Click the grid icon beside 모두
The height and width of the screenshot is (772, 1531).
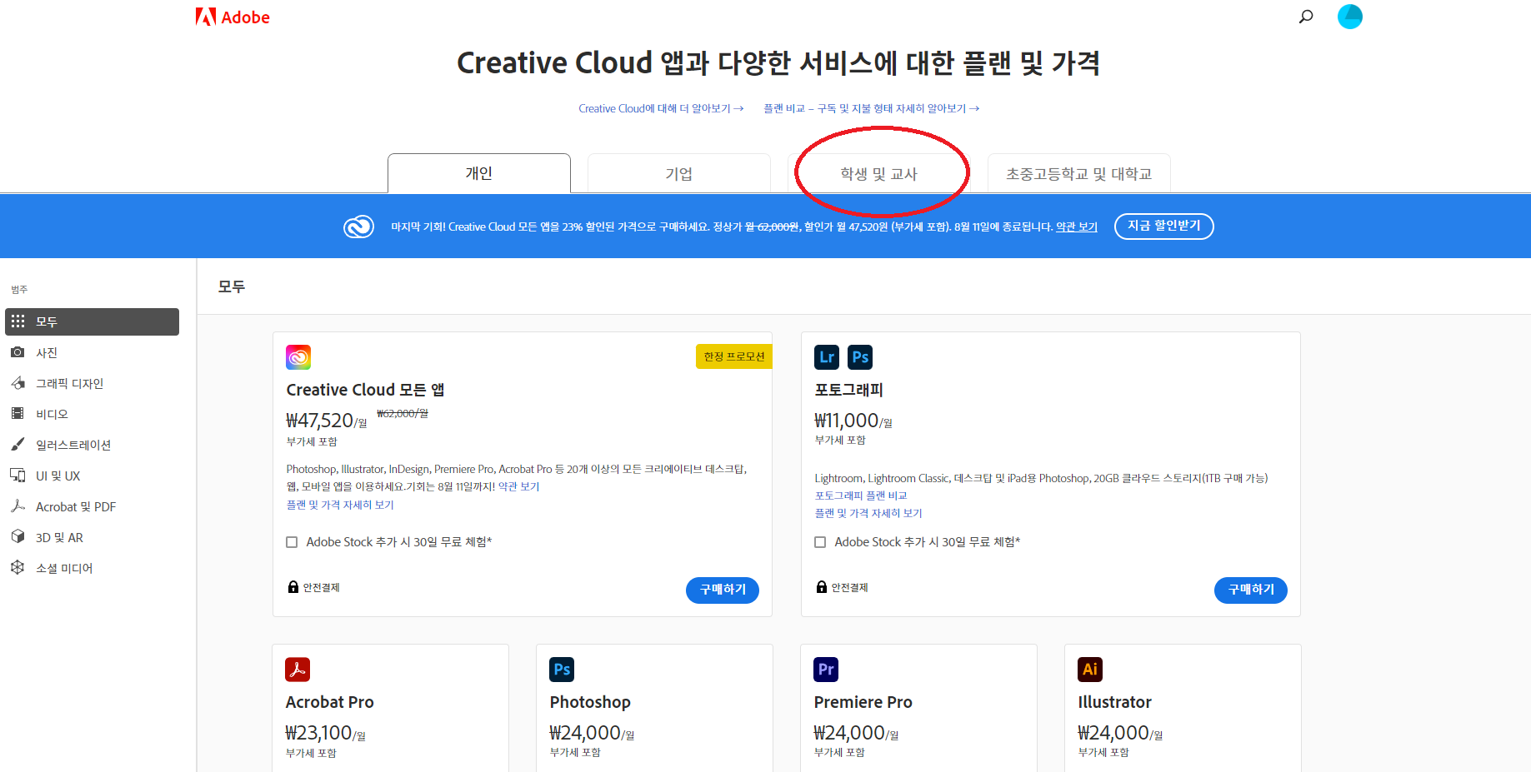point(18,321)
